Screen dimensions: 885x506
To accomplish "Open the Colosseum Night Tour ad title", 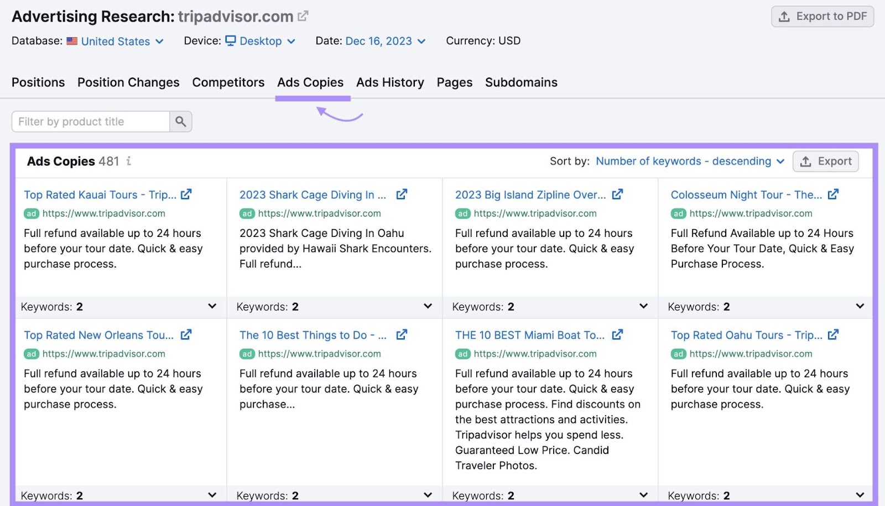I will (746, 195).
